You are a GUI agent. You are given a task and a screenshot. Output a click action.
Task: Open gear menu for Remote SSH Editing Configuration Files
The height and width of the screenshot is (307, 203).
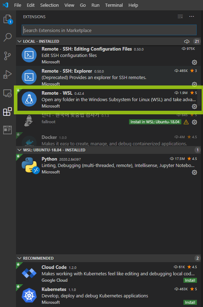tap(194, 62)
